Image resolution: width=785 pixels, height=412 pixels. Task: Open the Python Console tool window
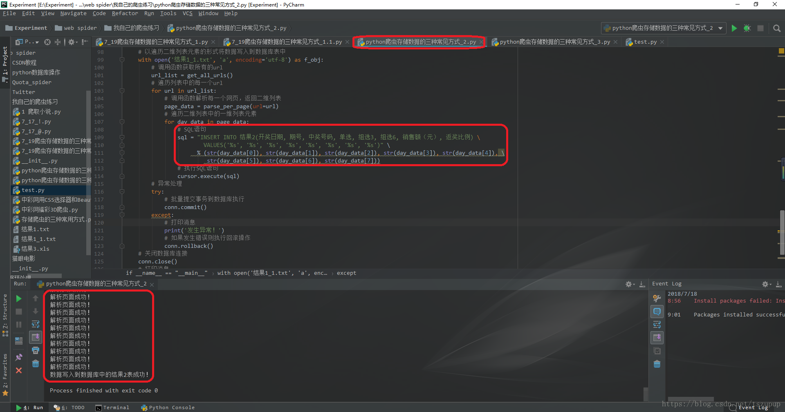(168, 408)
